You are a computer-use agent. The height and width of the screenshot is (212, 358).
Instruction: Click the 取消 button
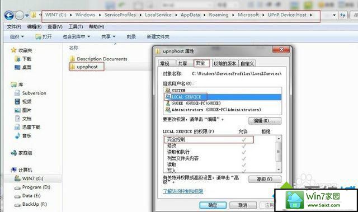click(243, 205)
